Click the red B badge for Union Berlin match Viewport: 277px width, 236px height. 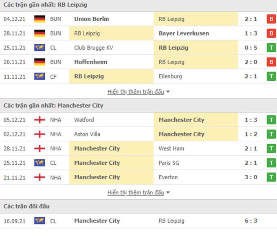(x=271, y=19)
